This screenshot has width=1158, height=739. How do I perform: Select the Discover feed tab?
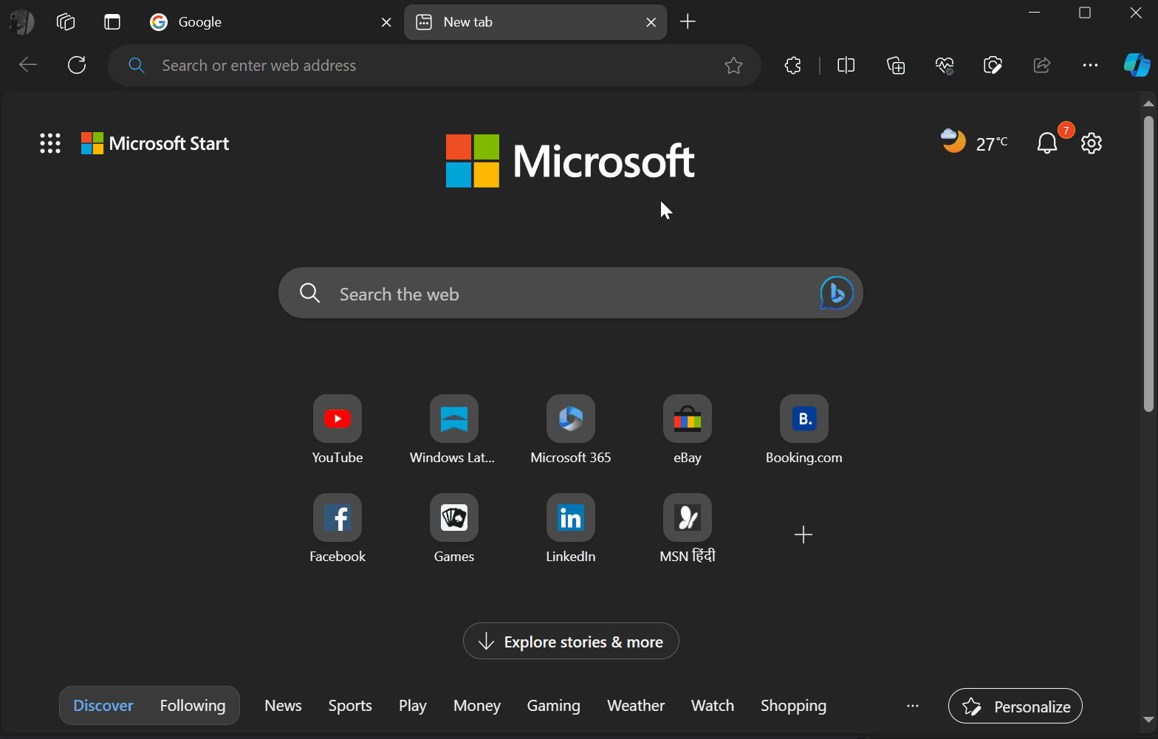point(103,706)
